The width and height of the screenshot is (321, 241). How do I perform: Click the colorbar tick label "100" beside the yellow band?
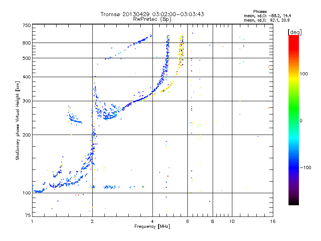[x=304, y=74]
